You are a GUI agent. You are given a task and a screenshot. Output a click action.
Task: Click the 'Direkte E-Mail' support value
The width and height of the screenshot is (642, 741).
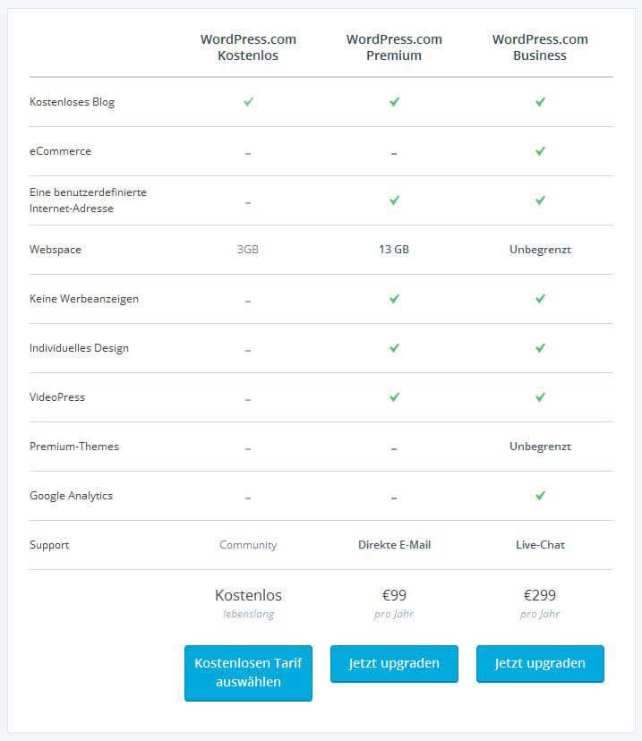tap(394, 545)
